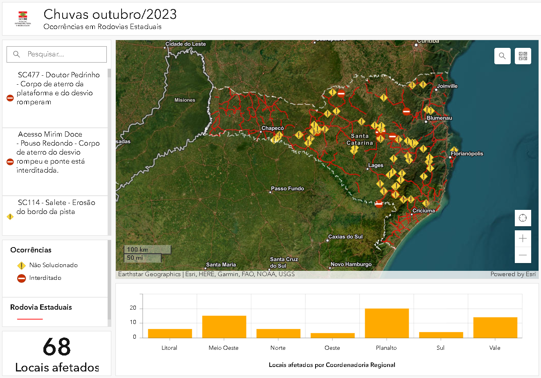The image size is (541, 378).
Task: Open the basemap gallery grid icon
Action: coord(523,56)
